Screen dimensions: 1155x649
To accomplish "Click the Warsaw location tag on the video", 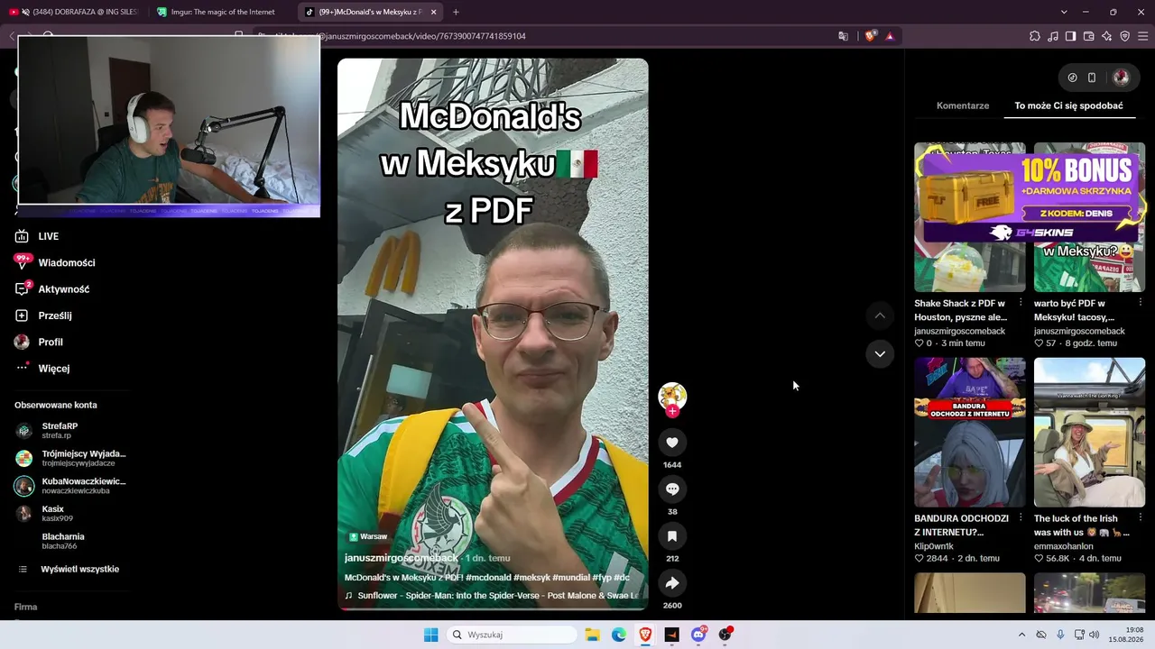I will [x=368, y=536].
